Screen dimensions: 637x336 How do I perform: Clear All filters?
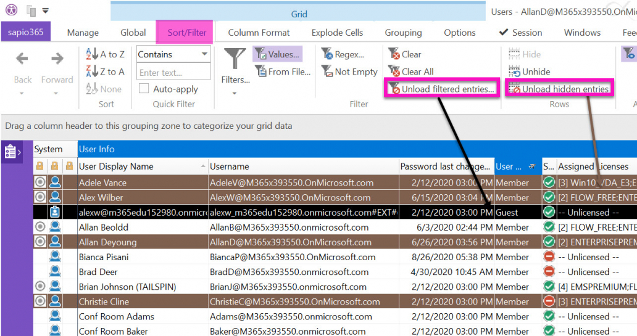(x=410, y=72)
